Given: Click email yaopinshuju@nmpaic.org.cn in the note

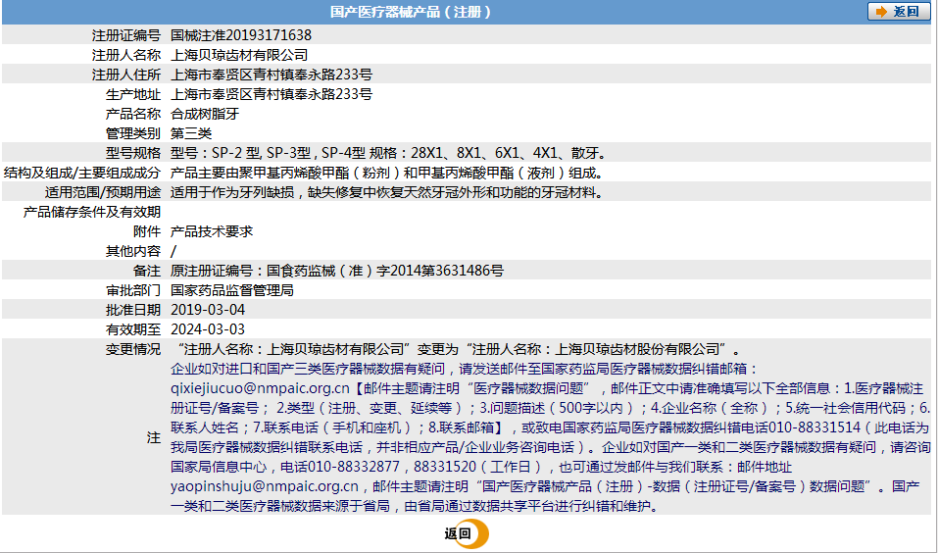Looking at the screenshot, I should pos(265,486).
